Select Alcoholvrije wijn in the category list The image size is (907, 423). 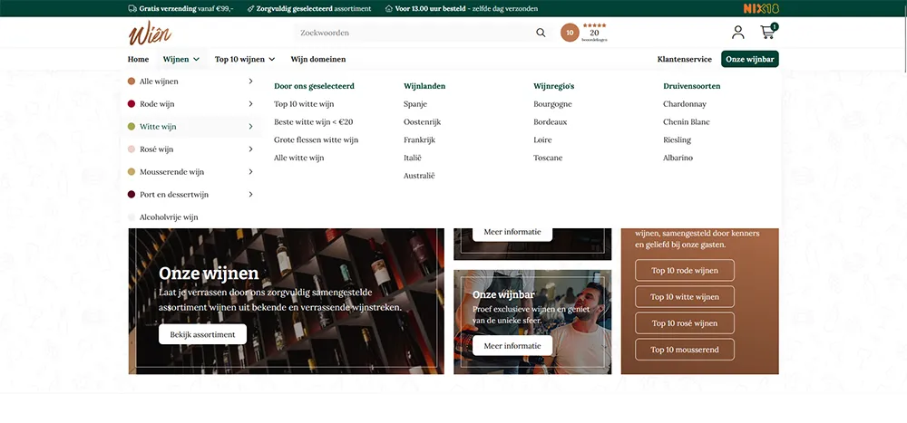click(x=169, y=217)
